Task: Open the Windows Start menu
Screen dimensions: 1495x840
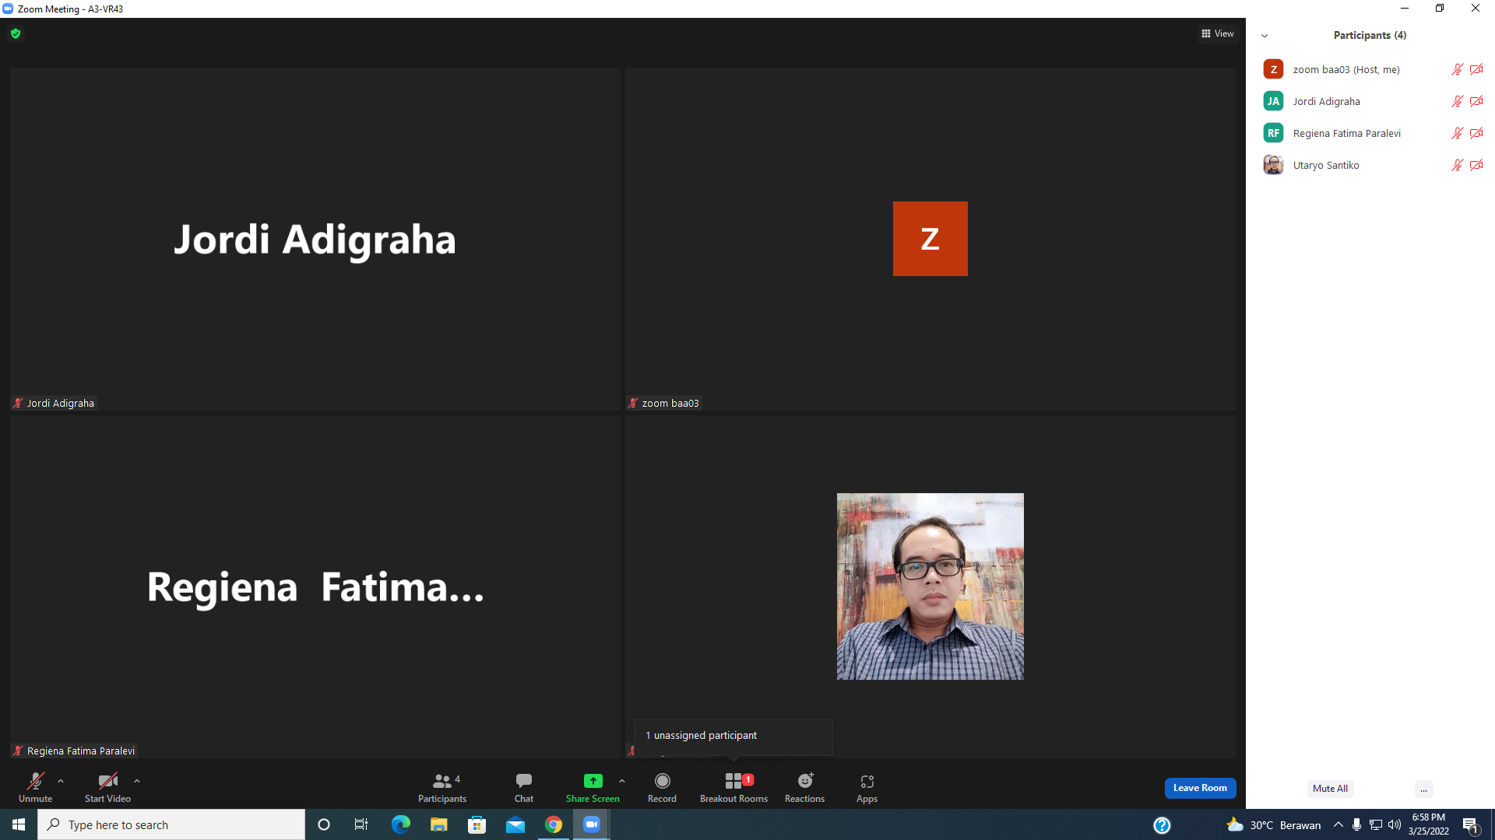Action: coord(19,824)
